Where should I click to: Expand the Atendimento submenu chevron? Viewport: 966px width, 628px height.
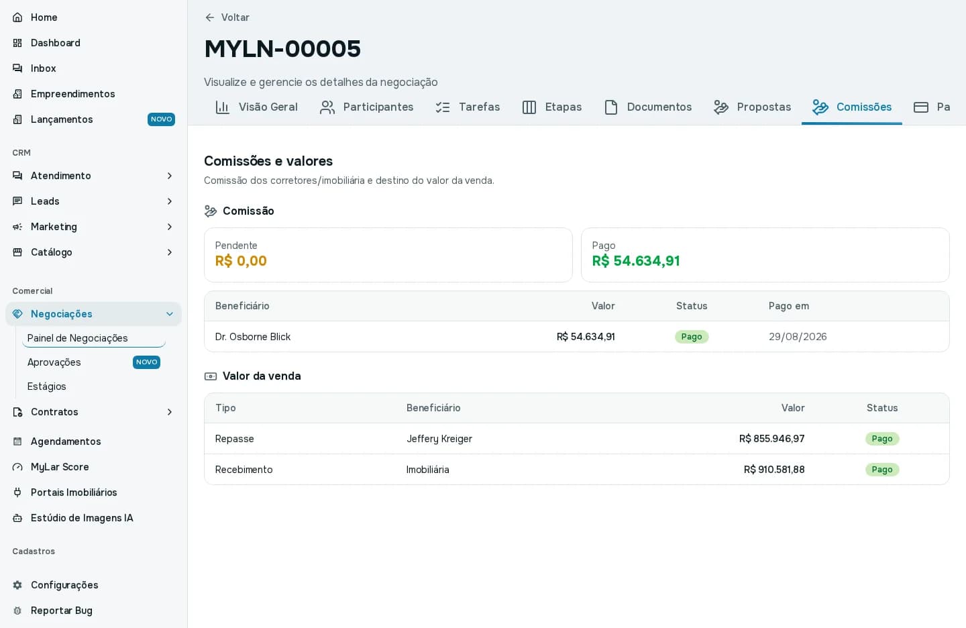[x=170, y=176]
